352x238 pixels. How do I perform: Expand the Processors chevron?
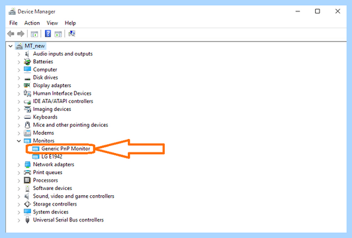19,181
